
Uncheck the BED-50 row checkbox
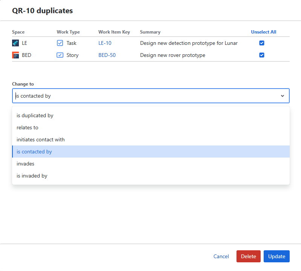262,55
